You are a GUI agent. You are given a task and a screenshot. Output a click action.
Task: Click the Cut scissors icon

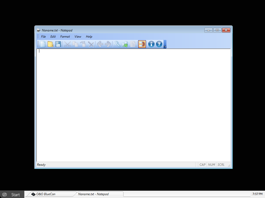68,44
